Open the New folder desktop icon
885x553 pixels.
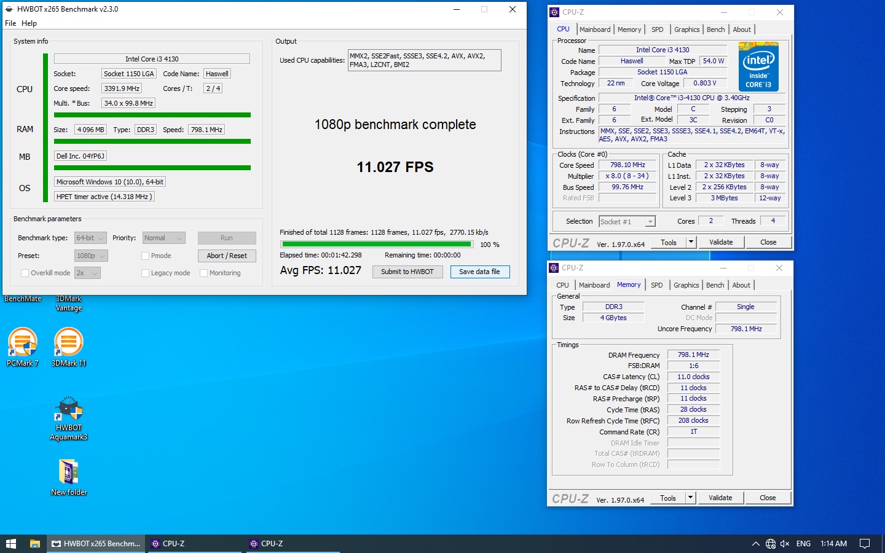(69, 477)
